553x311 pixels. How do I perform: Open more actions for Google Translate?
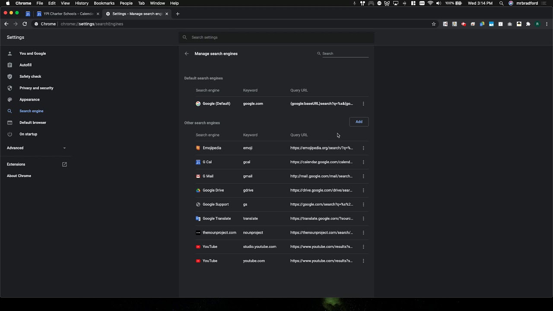click(x=363, y=219)
